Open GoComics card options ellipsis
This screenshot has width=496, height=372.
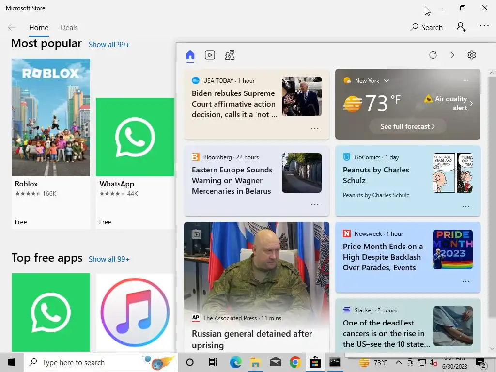click(x=466, y=206)
